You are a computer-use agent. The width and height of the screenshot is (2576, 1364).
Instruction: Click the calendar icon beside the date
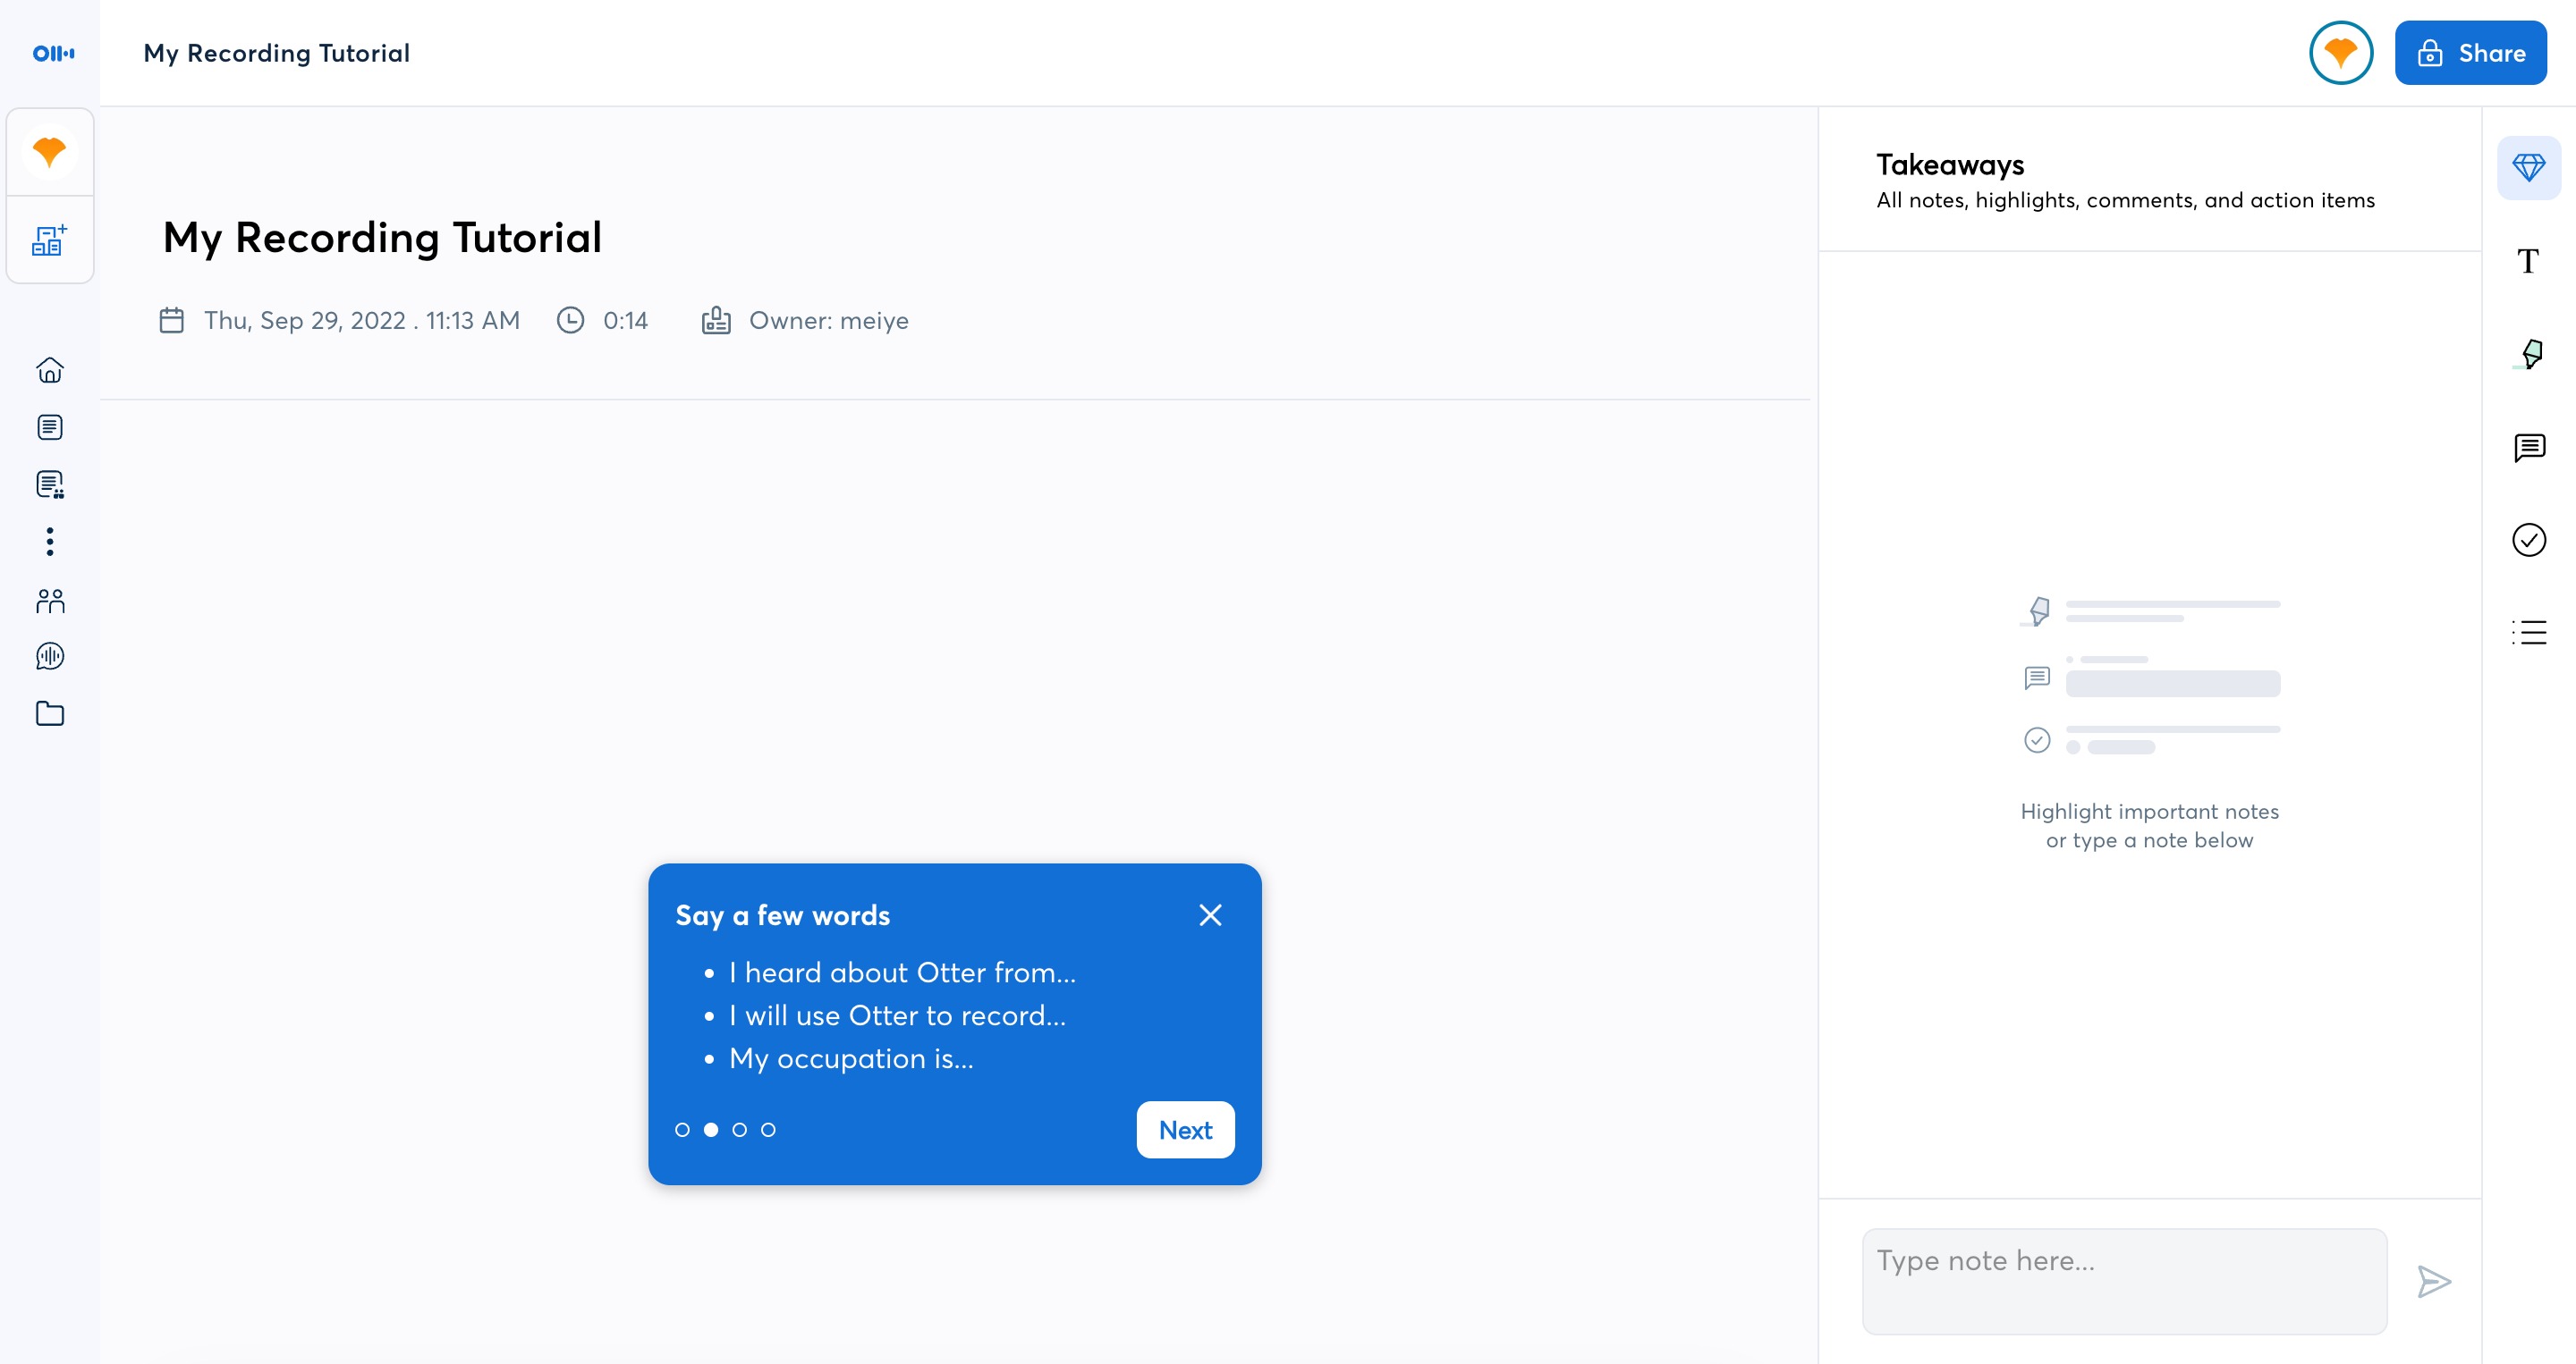172,321
